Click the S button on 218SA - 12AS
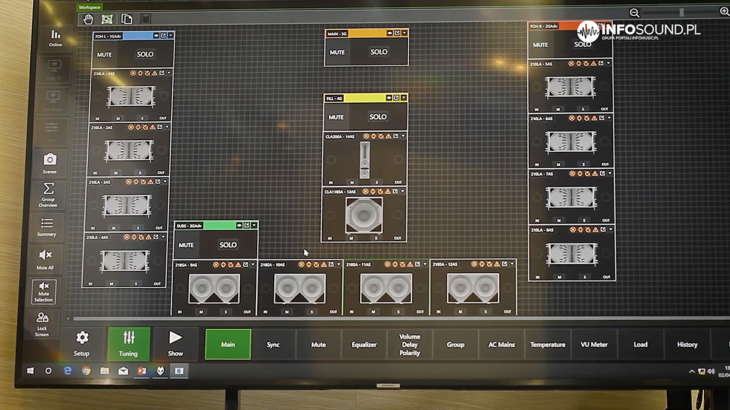The width and height of the screenshot is (730, 410). pos(485,312)
